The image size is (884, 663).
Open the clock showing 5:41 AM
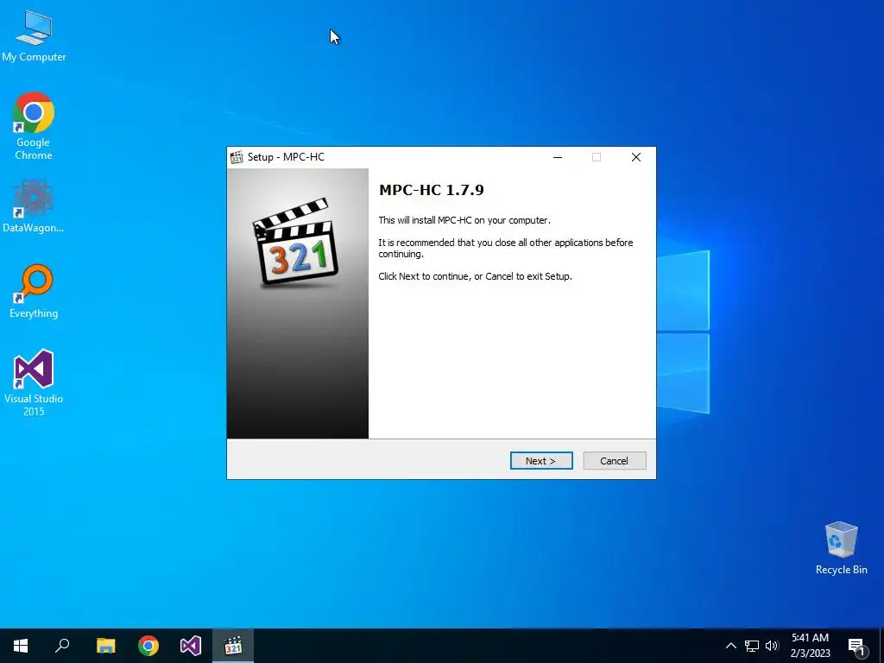pos(810,646)
